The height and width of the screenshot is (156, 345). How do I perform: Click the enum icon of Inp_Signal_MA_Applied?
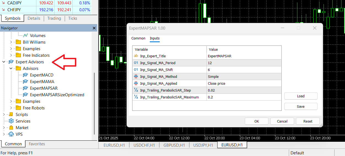point(136,83)
